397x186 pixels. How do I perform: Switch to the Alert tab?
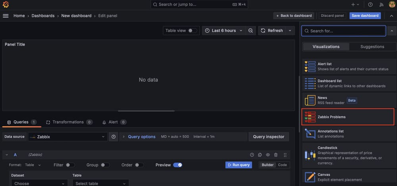click(x=114, y=122)
